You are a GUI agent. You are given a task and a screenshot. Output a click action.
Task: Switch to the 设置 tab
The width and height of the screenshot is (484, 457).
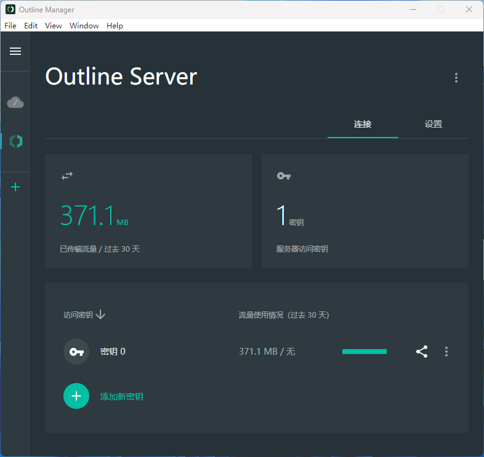pyautogui.click(x=434, y=124)
